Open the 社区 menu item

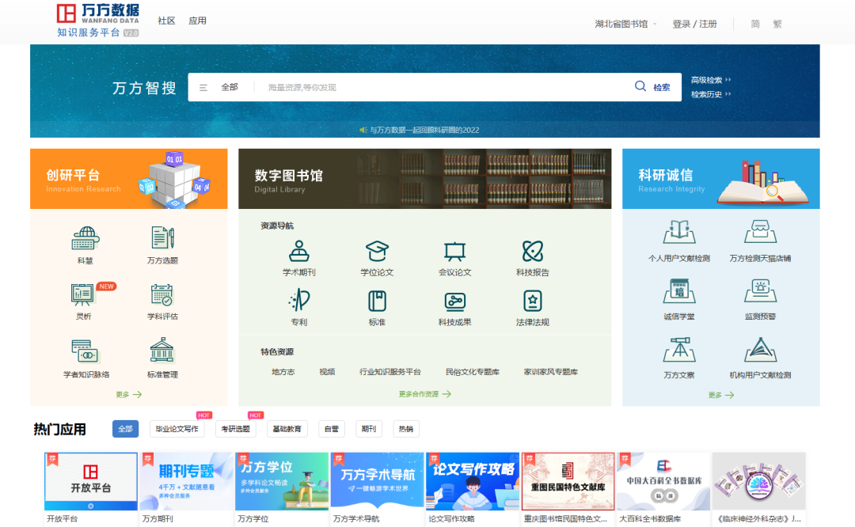click(x=166, y=21)
